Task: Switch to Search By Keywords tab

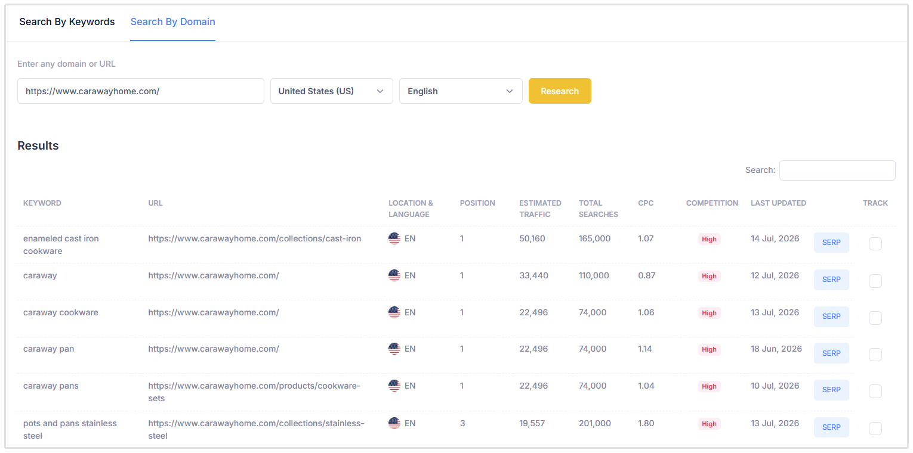Action: pos(67,21)
